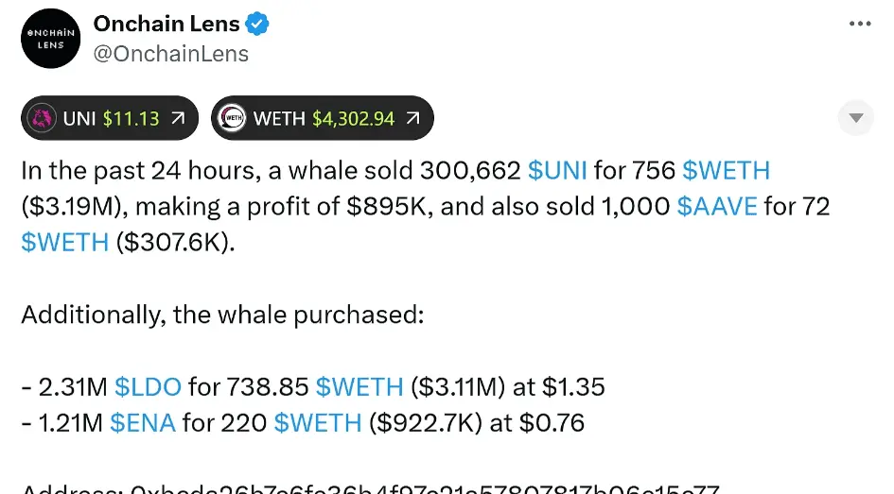Click the blue verified badge

(x=257, y=24)
